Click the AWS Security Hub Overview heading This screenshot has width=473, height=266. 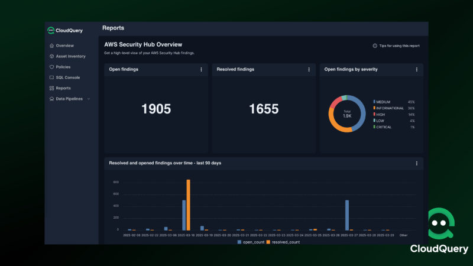point(143,45)
